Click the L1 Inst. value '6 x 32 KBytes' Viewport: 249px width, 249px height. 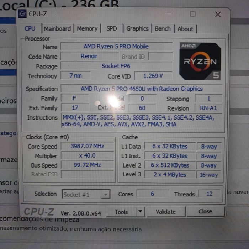pos(170,156)
